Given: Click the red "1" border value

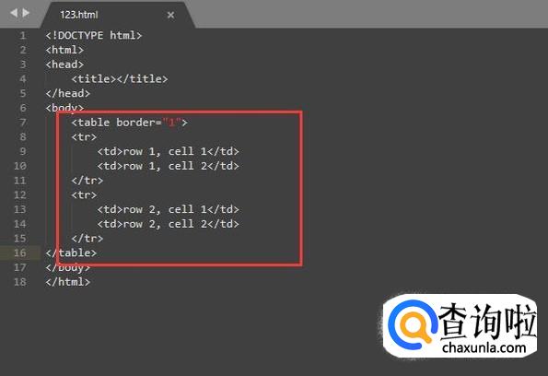Looking at the screenshot, I should [x=171, y=123].
